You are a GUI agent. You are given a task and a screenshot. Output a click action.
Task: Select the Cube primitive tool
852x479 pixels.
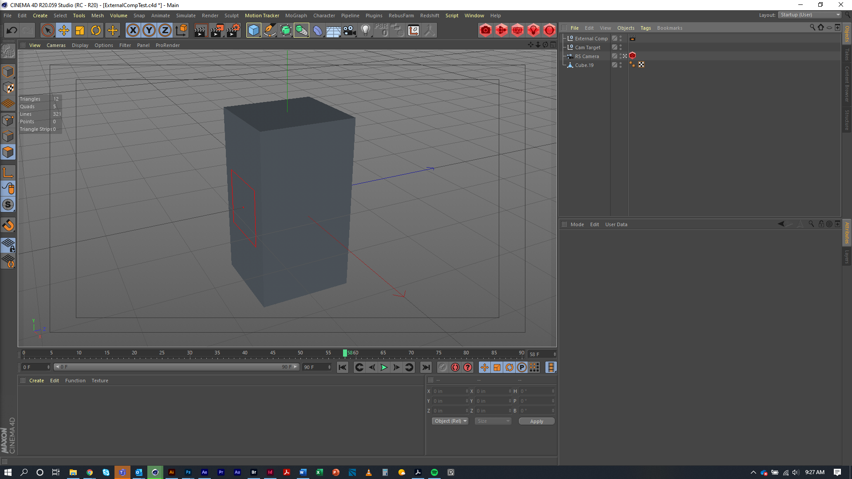[x=253, y=30]
